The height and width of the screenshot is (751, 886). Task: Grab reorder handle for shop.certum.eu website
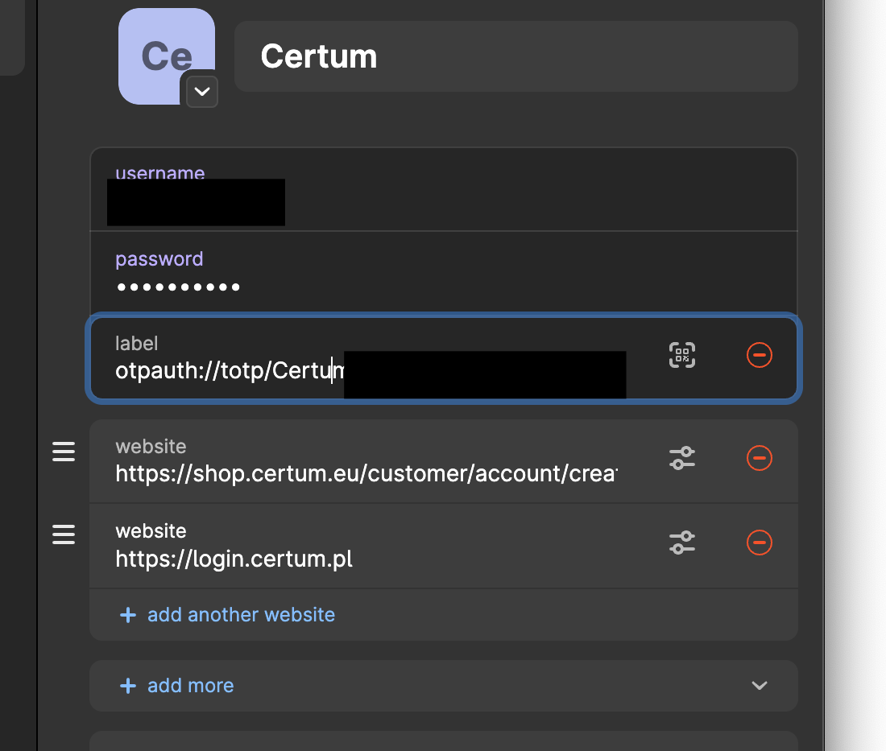click(64, 452)
